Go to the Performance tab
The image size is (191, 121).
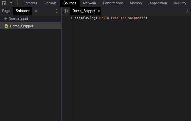tap(113, 3)
